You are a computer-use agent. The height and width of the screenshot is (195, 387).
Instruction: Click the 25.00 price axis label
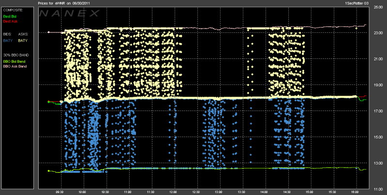[x=378, y=7]
